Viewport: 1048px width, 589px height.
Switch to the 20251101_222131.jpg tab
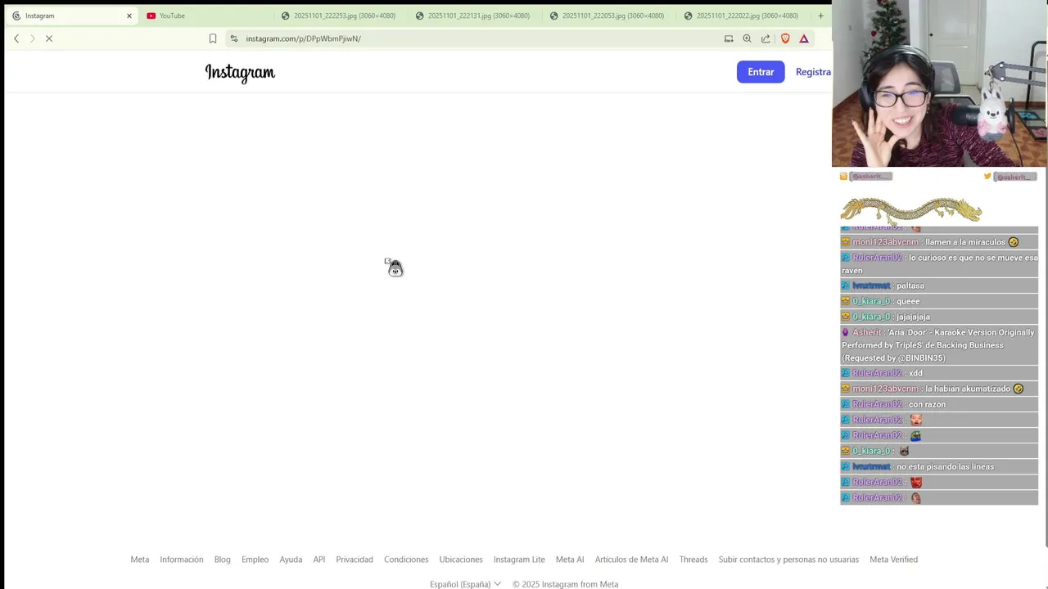(473, 16)
